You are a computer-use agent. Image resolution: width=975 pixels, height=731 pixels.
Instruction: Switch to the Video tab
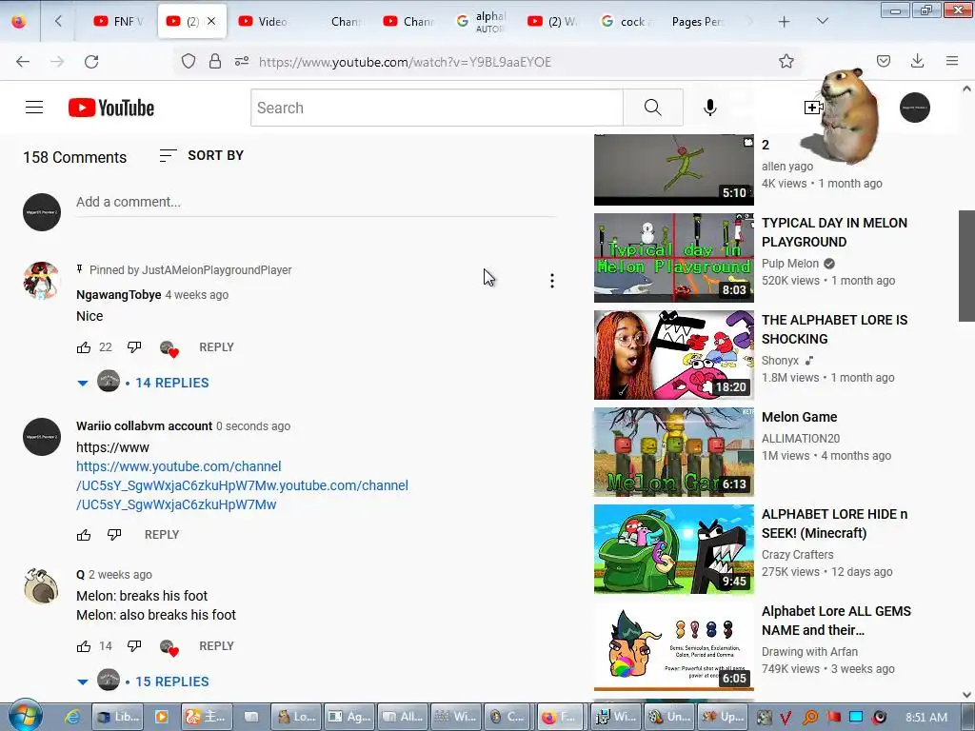pyautogui.click(x=264, y=21)
